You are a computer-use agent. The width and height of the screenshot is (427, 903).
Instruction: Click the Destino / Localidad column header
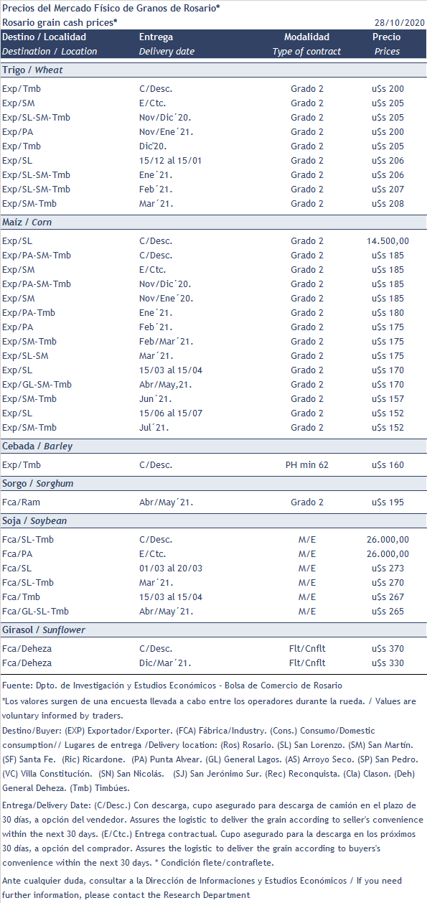(x=44, y=44)
